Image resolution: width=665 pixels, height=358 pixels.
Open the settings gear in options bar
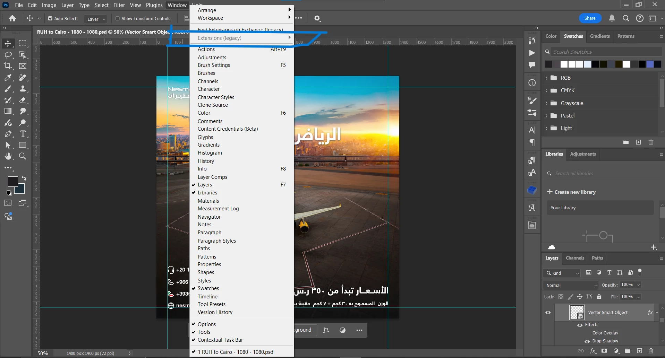[317, 18]
